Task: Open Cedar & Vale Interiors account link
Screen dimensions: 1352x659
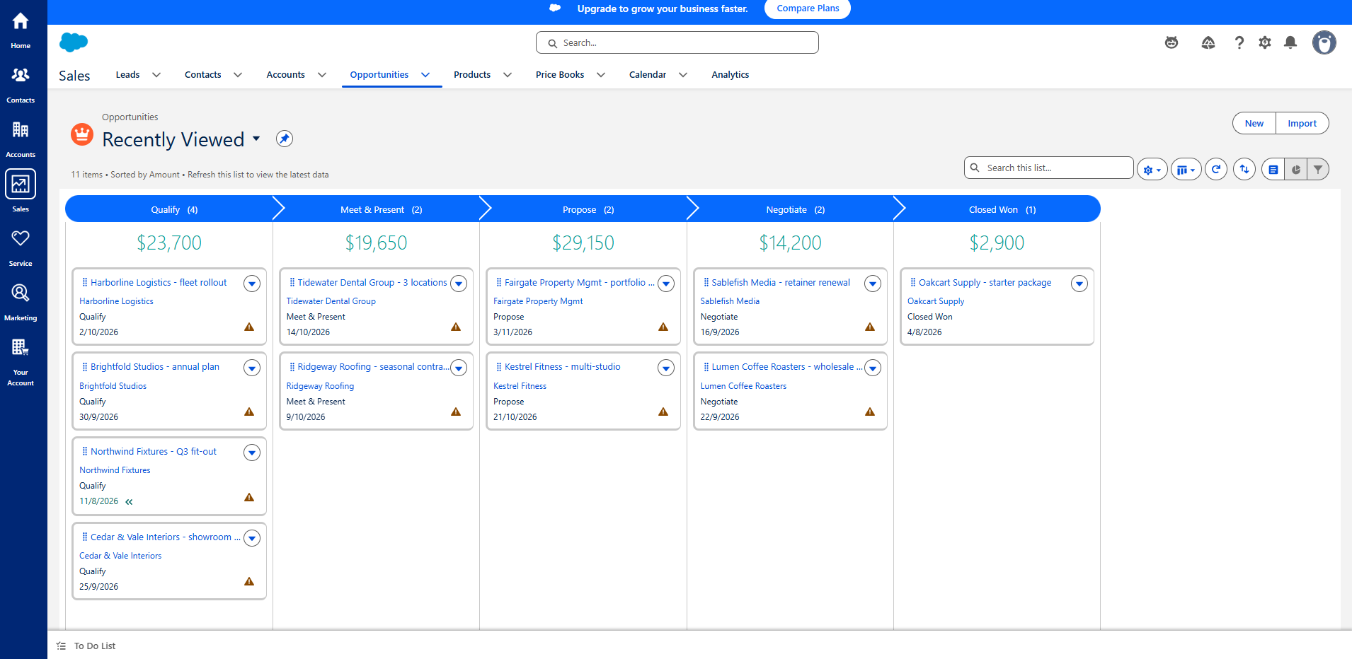Action: [x=120, y=556]
